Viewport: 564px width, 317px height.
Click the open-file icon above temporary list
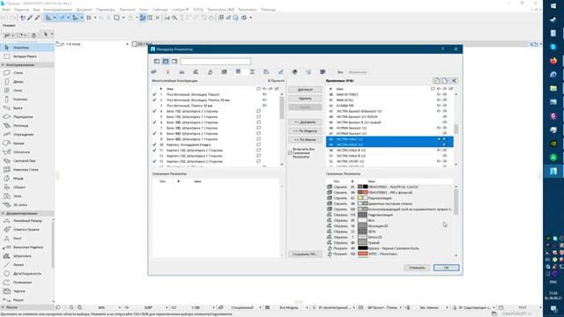[437, 81]
